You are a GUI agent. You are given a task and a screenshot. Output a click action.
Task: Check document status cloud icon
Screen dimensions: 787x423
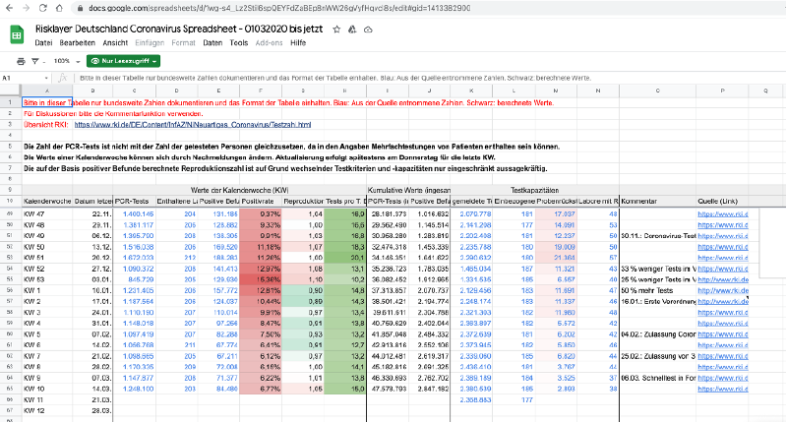pyautogui.click(x=368, y=30)
